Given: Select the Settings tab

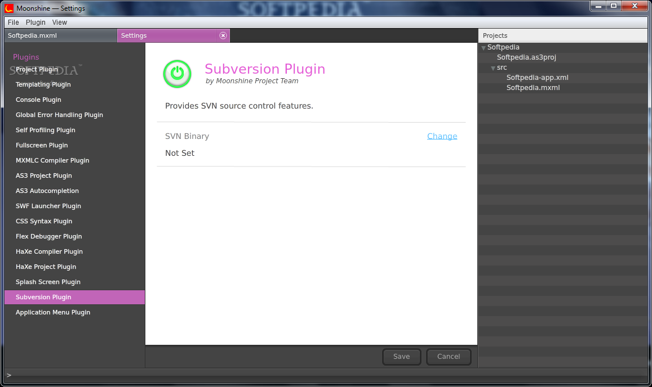Looking at the screenshot, I should pyautogui.click(x=174, y=35).
